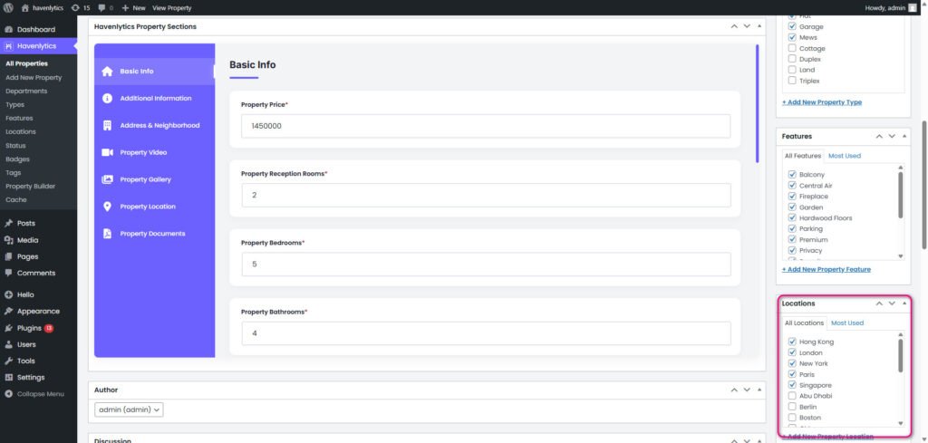Open Property Documents file icon
928x443 pixels.
107,234
